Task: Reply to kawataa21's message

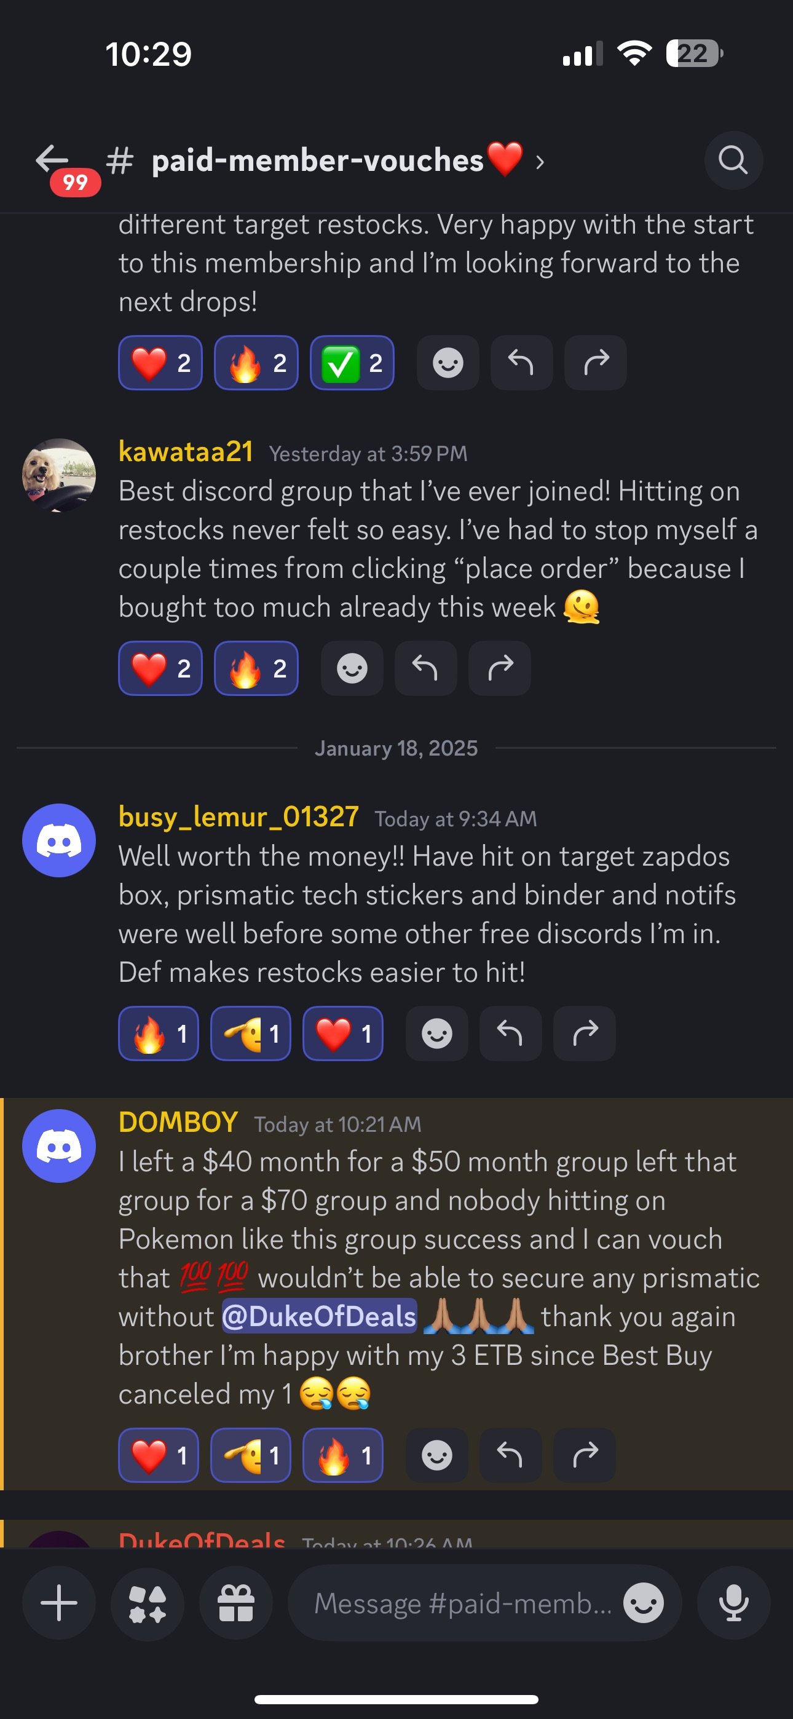Action: click(425, 668)
